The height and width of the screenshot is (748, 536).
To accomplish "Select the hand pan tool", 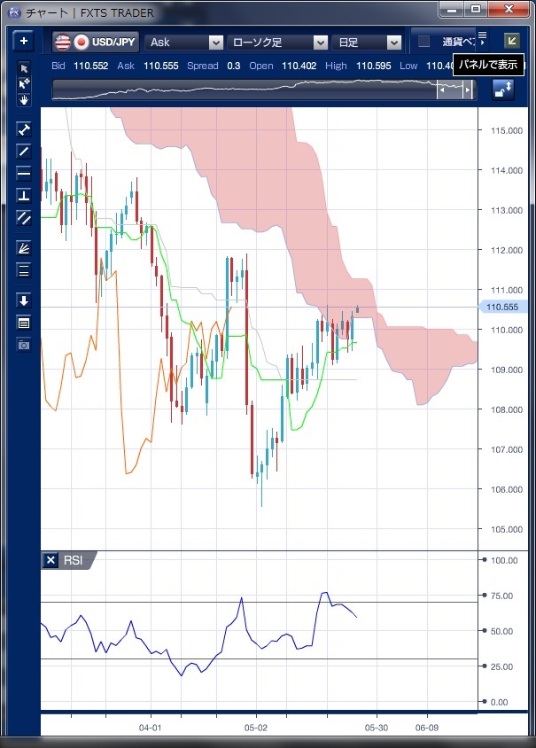I will click(24, 99).
